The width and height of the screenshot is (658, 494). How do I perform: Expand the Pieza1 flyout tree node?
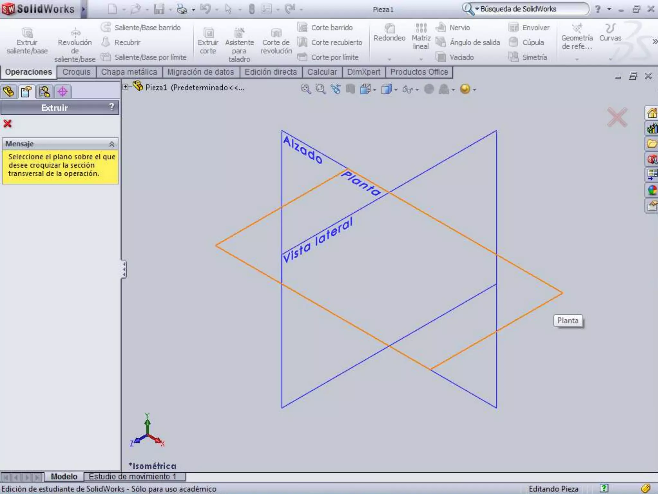(126, 87)
